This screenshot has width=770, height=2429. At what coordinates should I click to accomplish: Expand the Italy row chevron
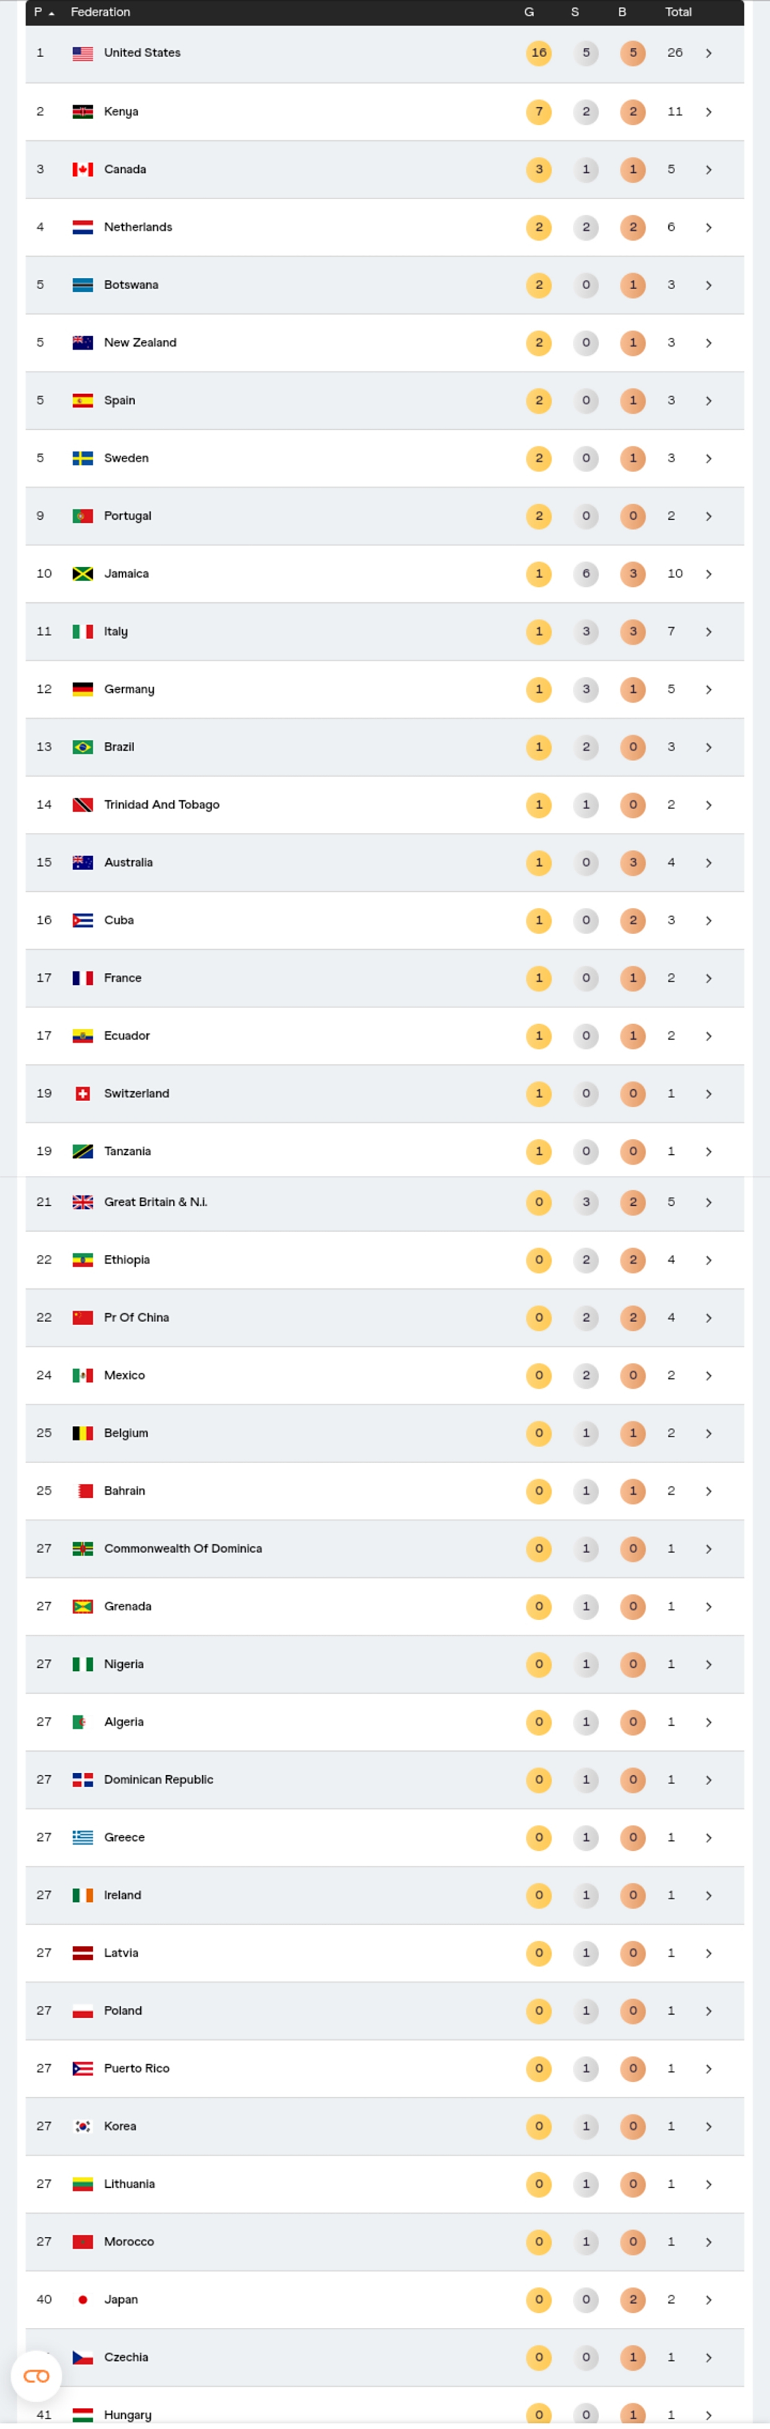[x=709, y=632]
